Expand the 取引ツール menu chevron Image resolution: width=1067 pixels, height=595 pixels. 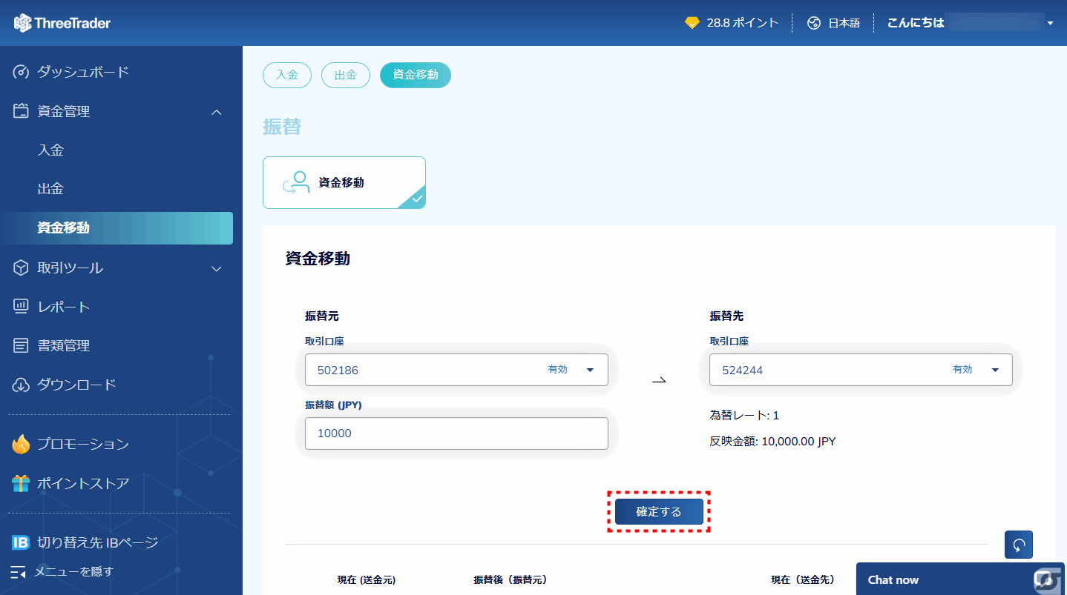pyautogui.click(x=217, y=269)
